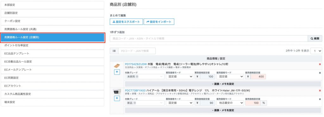Select クーポン設定 in the sidebar
The image size is (324, 117).
tap(52, 21)
